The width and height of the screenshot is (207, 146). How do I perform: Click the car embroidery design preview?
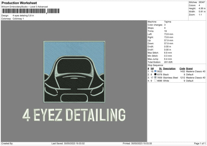74,72
